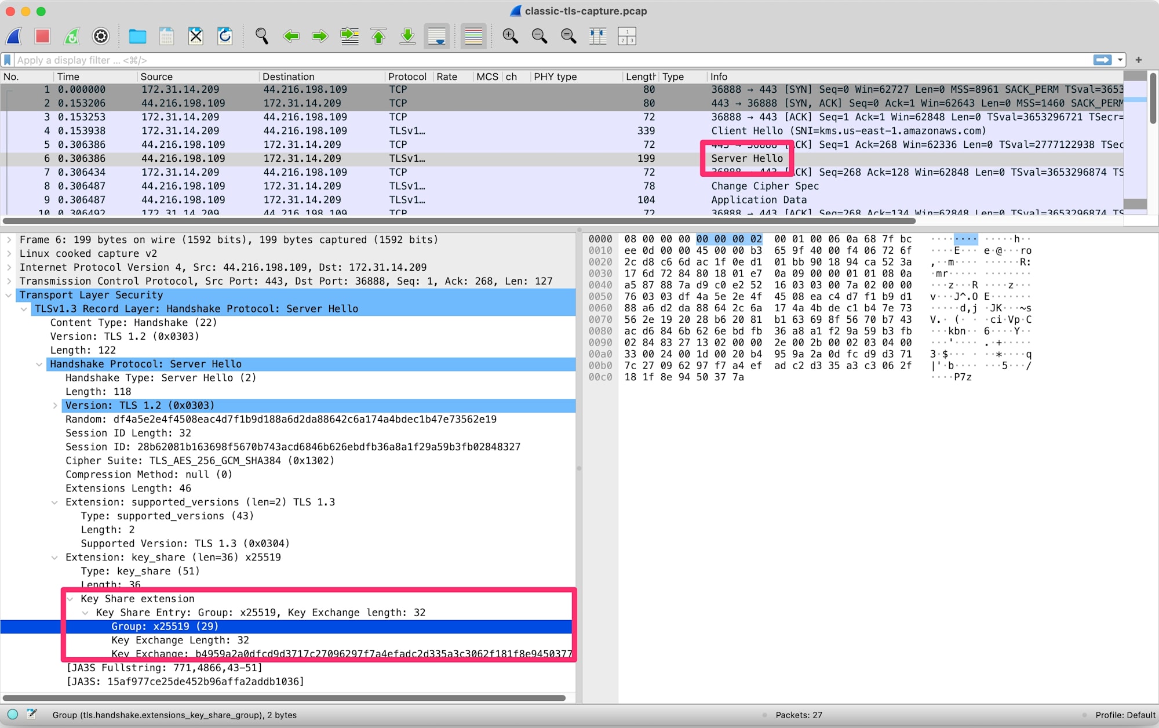
Task: Click hex offset 0040 row in bytes pane
Action: pyautogui.click(x=600, y=285)
